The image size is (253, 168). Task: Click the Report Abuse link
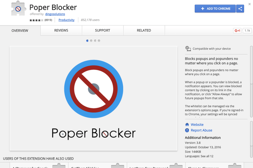pyautogui.click(x=201, y=130)
